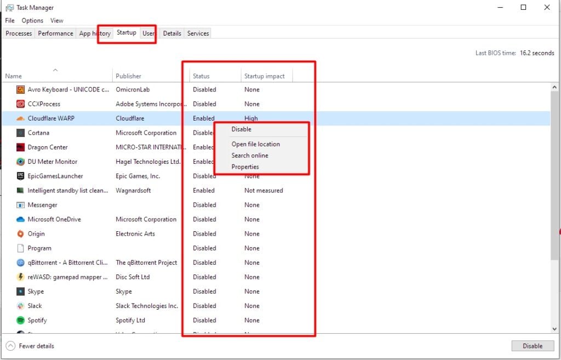The image size is (561, 360).
Task: Click the Slack app icon
Action: click(x=21, y=306)
